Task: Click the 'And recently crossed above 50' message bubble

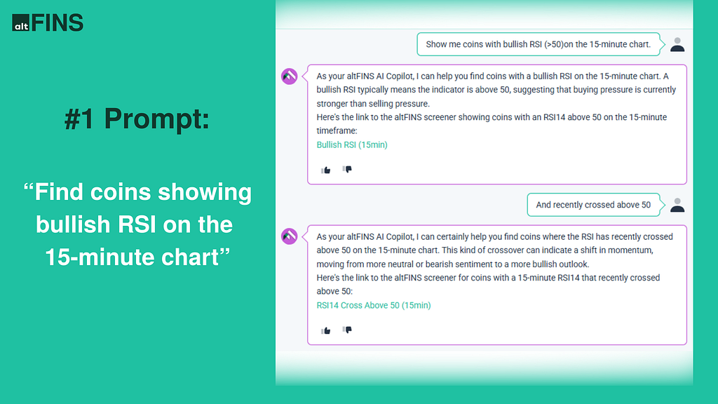Action: pyautogui.click(x=593, y=205)
